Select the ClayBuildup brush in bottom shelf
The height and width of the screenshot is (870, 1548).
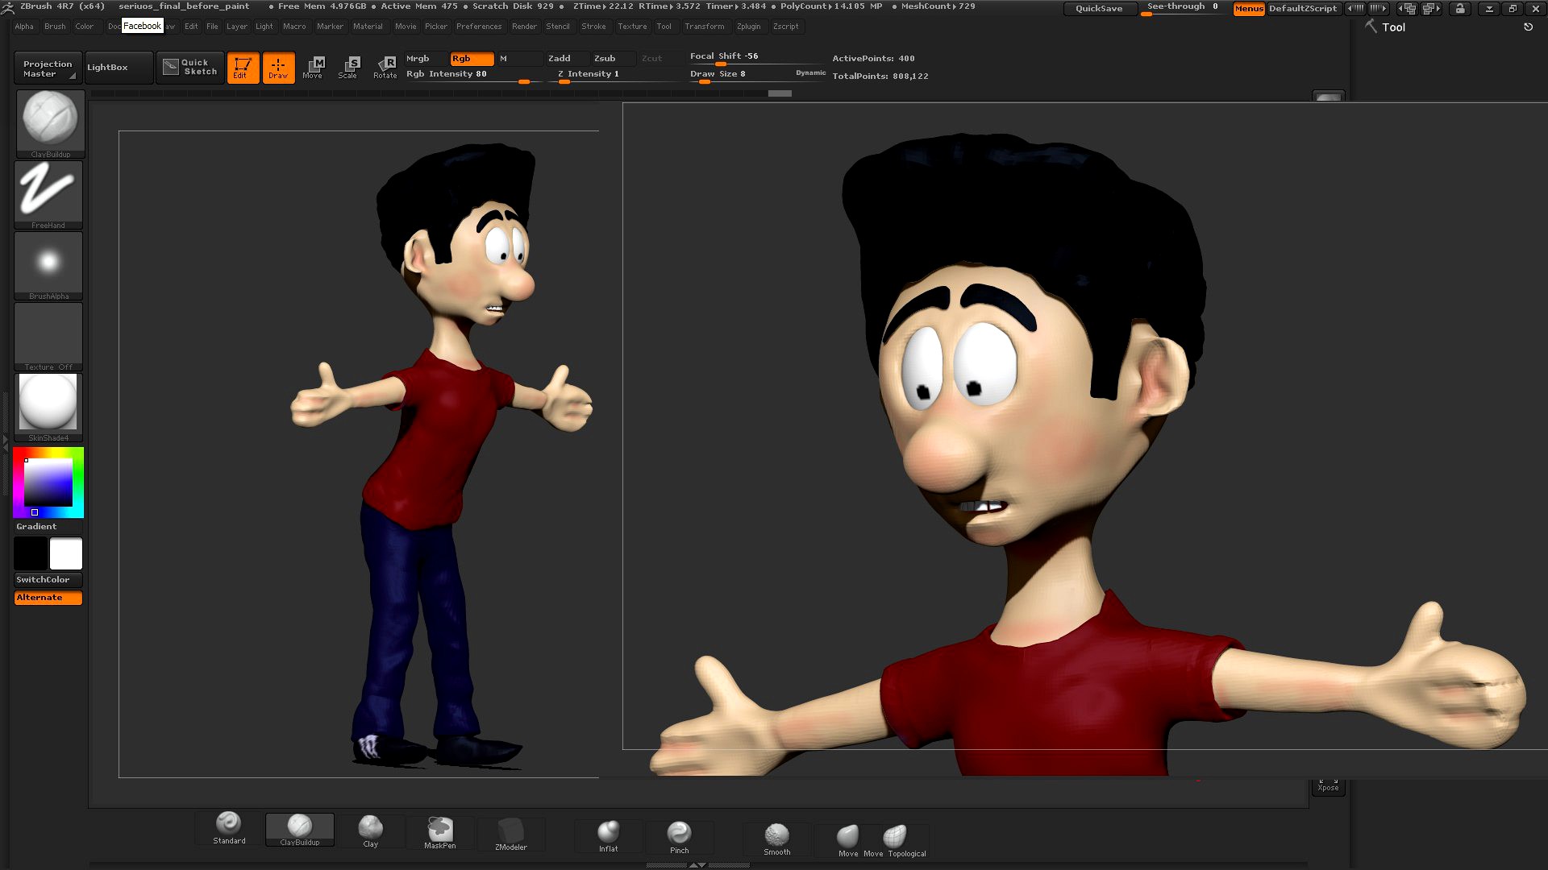click(299, 830)
